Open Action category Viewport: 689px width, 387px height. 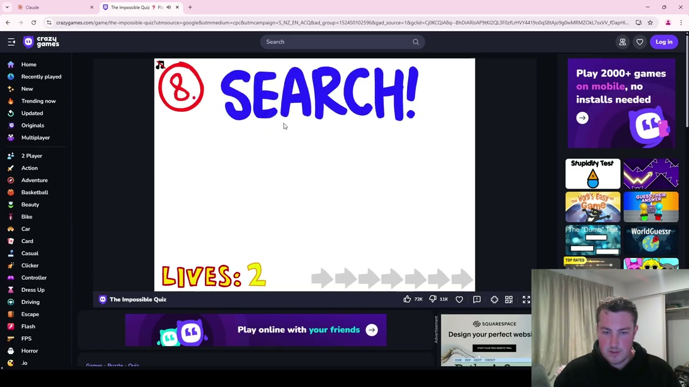[29, 168]
